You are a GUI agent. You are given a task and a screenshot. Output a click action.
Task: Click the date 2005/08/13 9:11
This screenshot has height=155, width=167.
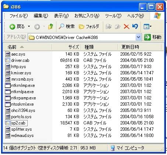136,110
